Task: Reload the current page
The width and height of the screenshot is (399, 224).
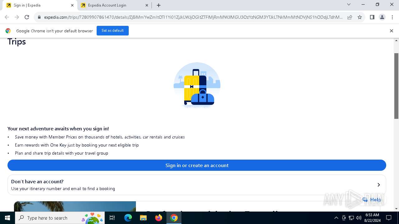Action: point(27,17)
